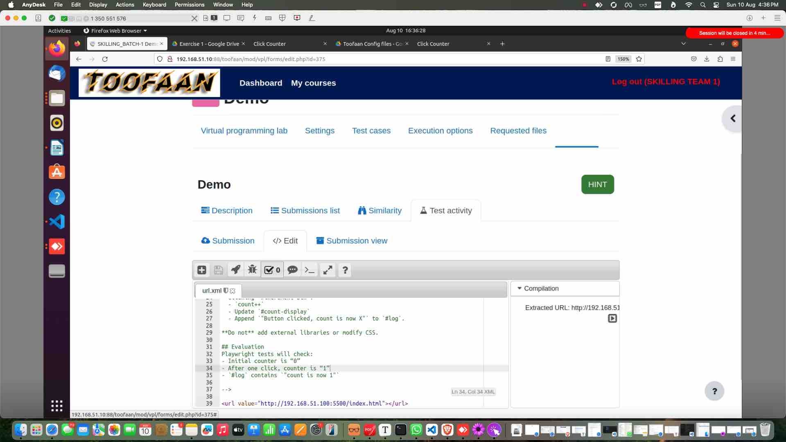Expand the side drawer chevron
The height and width of the screenshot is (442, 786).
click(733, 119)
